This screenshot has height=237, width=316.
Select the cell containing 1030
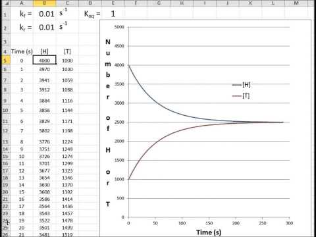coord(67,69)
